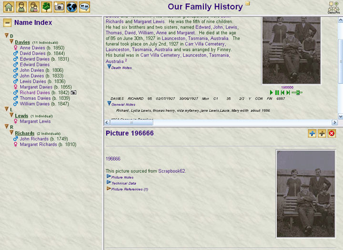Screen dimensions: 343x250
Task: Click the blue plus button in picture panel
Action: (312, 134)
